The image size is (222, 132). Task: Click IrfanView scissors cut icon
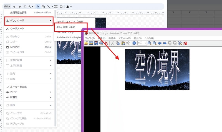113,43
